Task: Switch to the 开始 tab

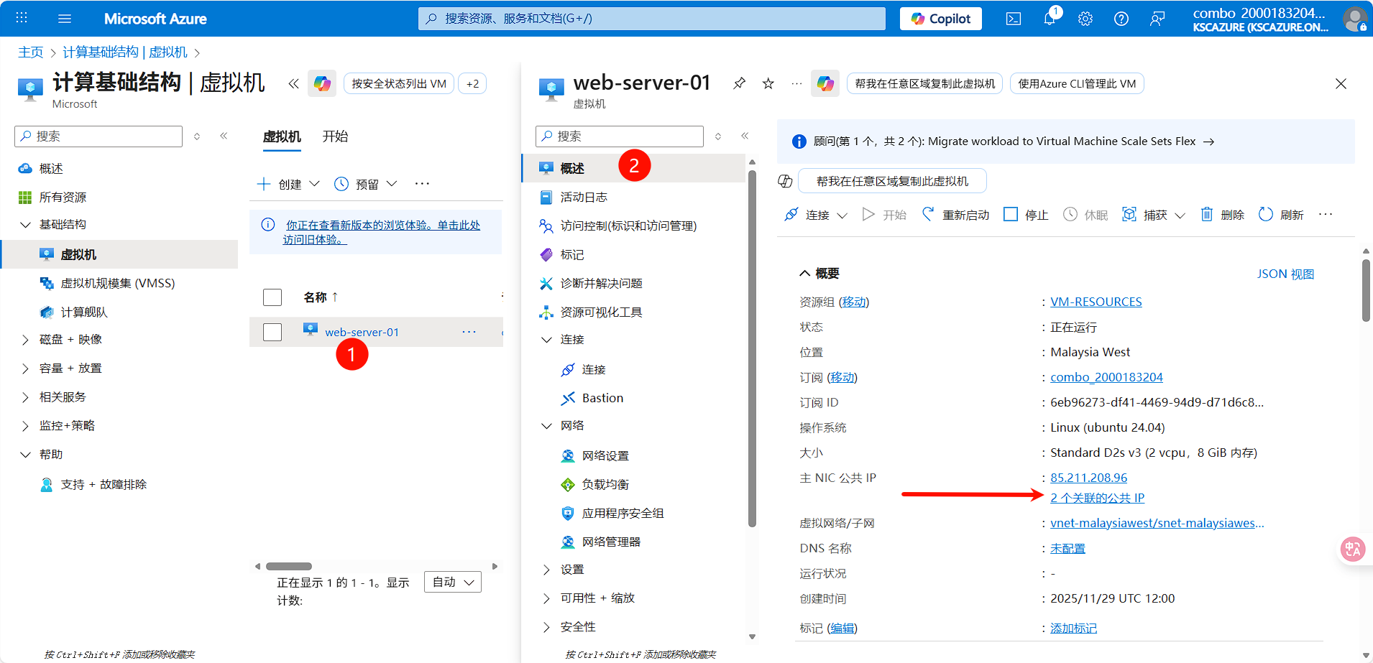Action: click(335, 136)
